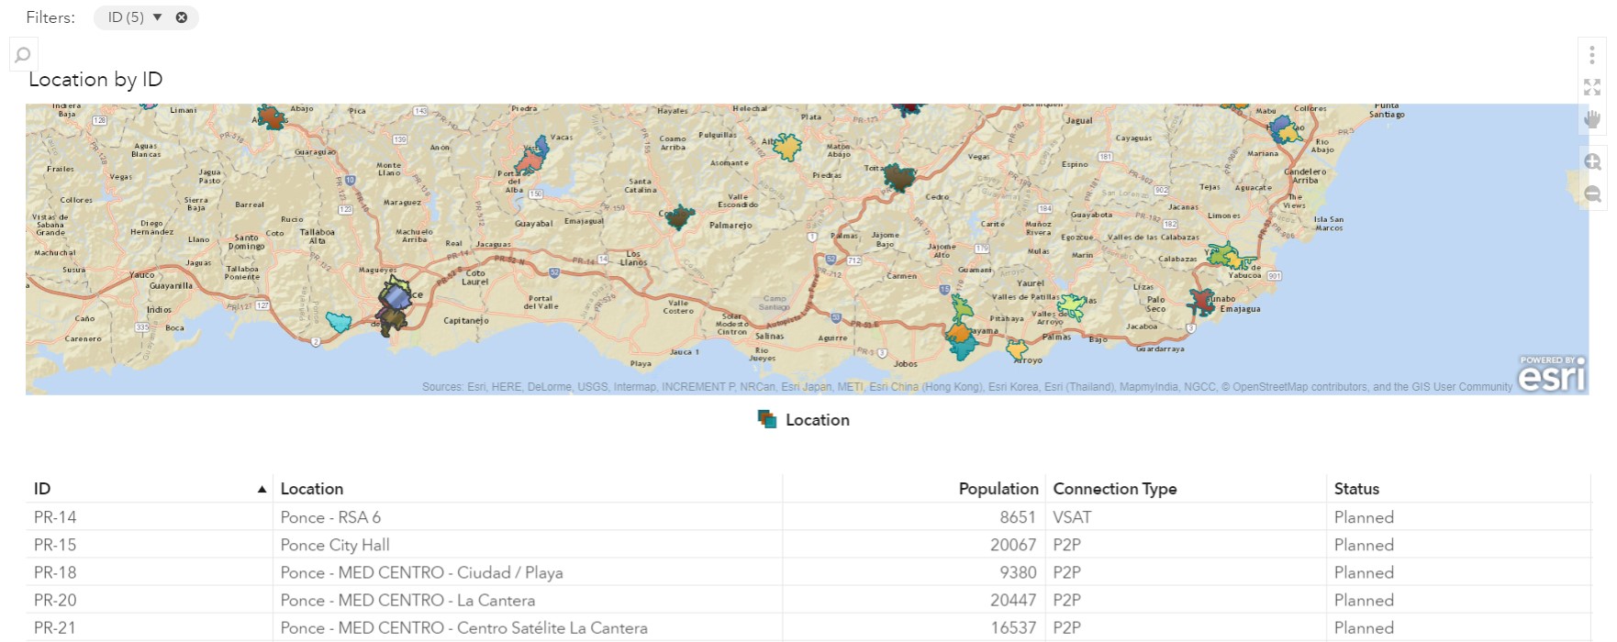Sort by the ID column header
The height and width of the screenshot is (642, 1617).
[42, 489]
